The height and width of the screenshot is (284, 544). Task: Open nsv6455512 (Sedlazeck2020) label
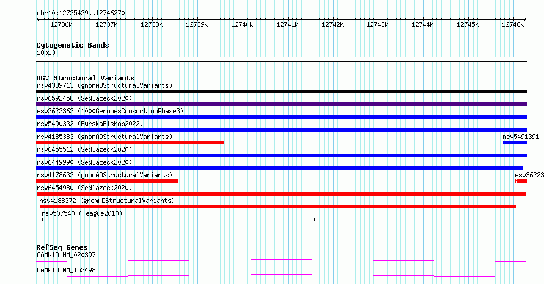click(x=84, y=149)
